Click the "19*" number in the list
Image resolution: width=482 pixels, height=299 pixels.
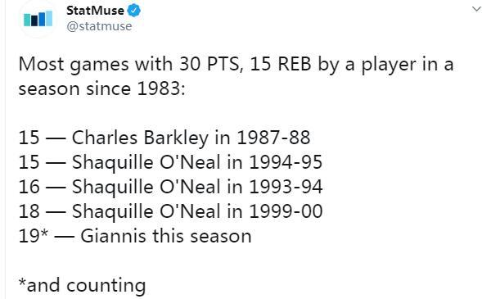34,236
